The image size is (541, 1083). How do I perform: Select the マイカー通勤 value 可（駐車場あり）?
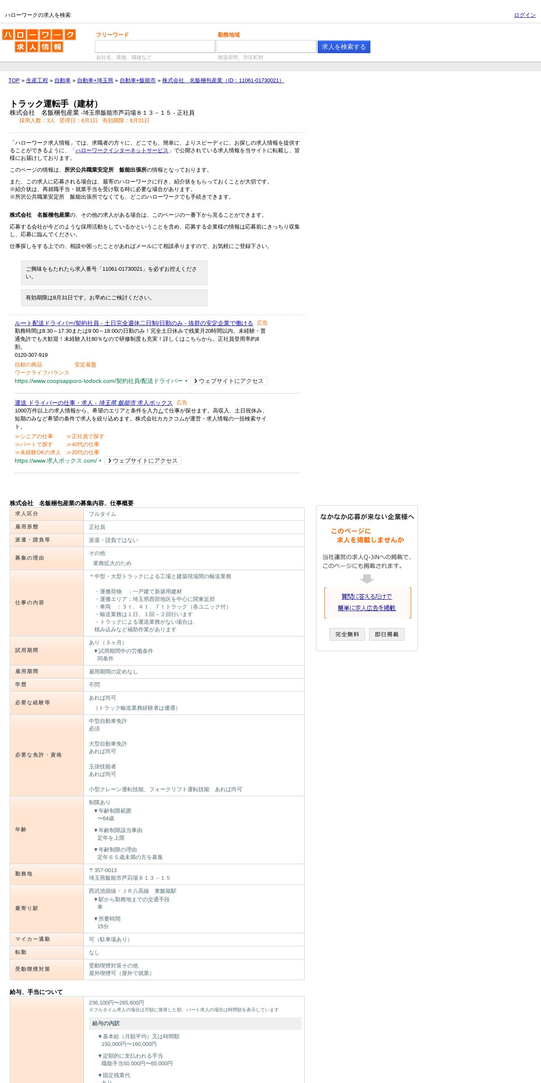[111, 940]
